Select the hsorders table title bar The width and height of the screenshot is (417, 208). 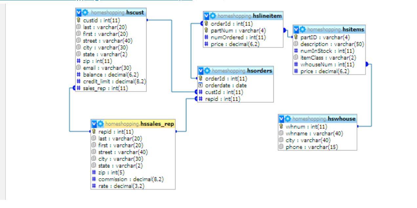coord(236,70)
